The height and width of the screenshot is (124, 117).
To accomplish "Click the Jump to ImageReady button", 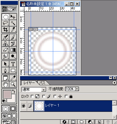I will [9, 122].
